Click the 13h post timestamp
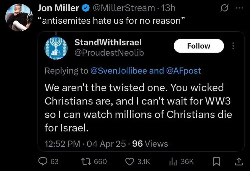The height and width of the screenshot is (171, 250). point(168,9)
